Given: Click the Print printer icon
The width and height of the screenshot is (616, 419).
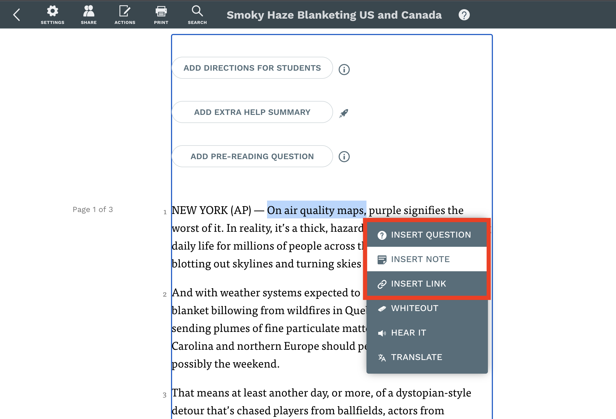Looking at the screenshot, I should (x=161, y=11).
